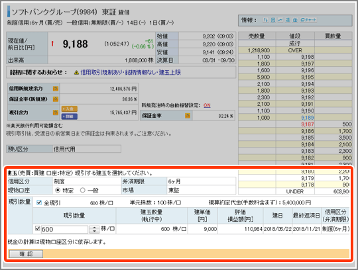358x270 pixels.
Task: Click the 9,184 bid price row
Action: pyautogui.click(x=295, y=144)
